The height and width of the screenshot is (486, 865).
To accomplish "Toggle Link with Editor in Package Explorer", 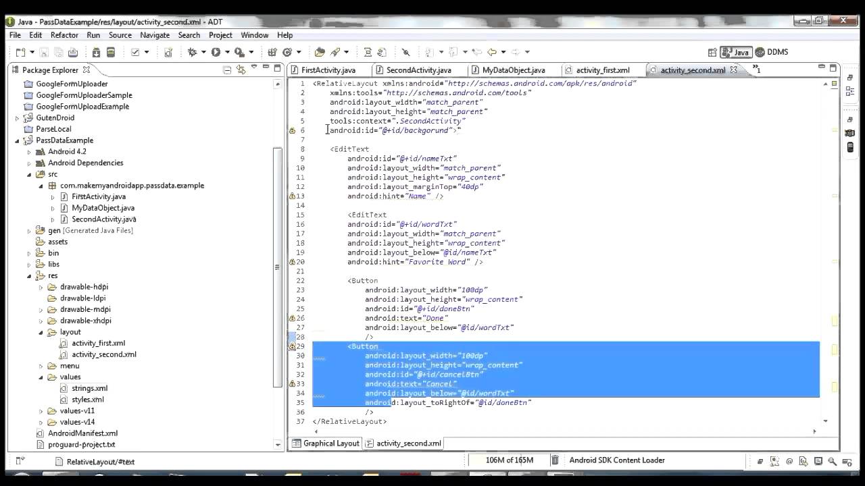I will [241, 70].
